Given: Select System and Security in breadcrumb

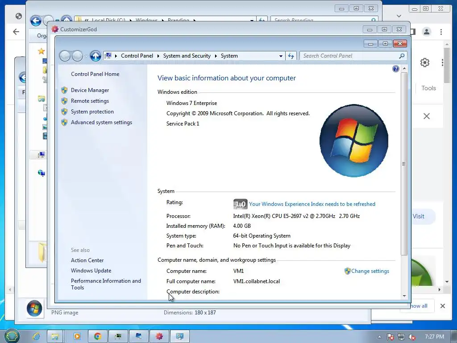Looking at the screenshot, I should (187, 56).
